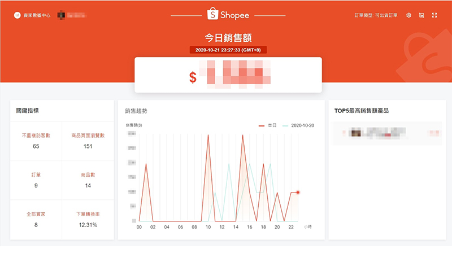Click hour 22 on the chart axis
This screenshot has width=452, height=262.
(291, 227)
